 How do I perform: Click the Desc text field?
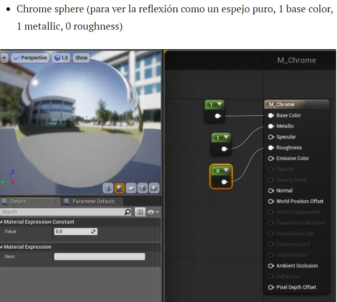tap(100, 256)
